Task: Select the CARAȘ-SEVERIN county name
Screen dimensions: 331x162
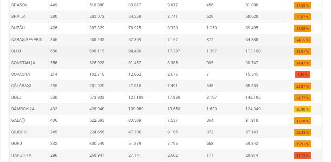Action: click(27, 40)
